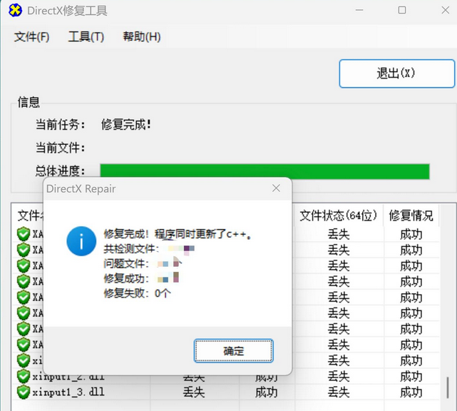Open the 帮助(H) menu
457x411 pixels.
coord(142,37)
